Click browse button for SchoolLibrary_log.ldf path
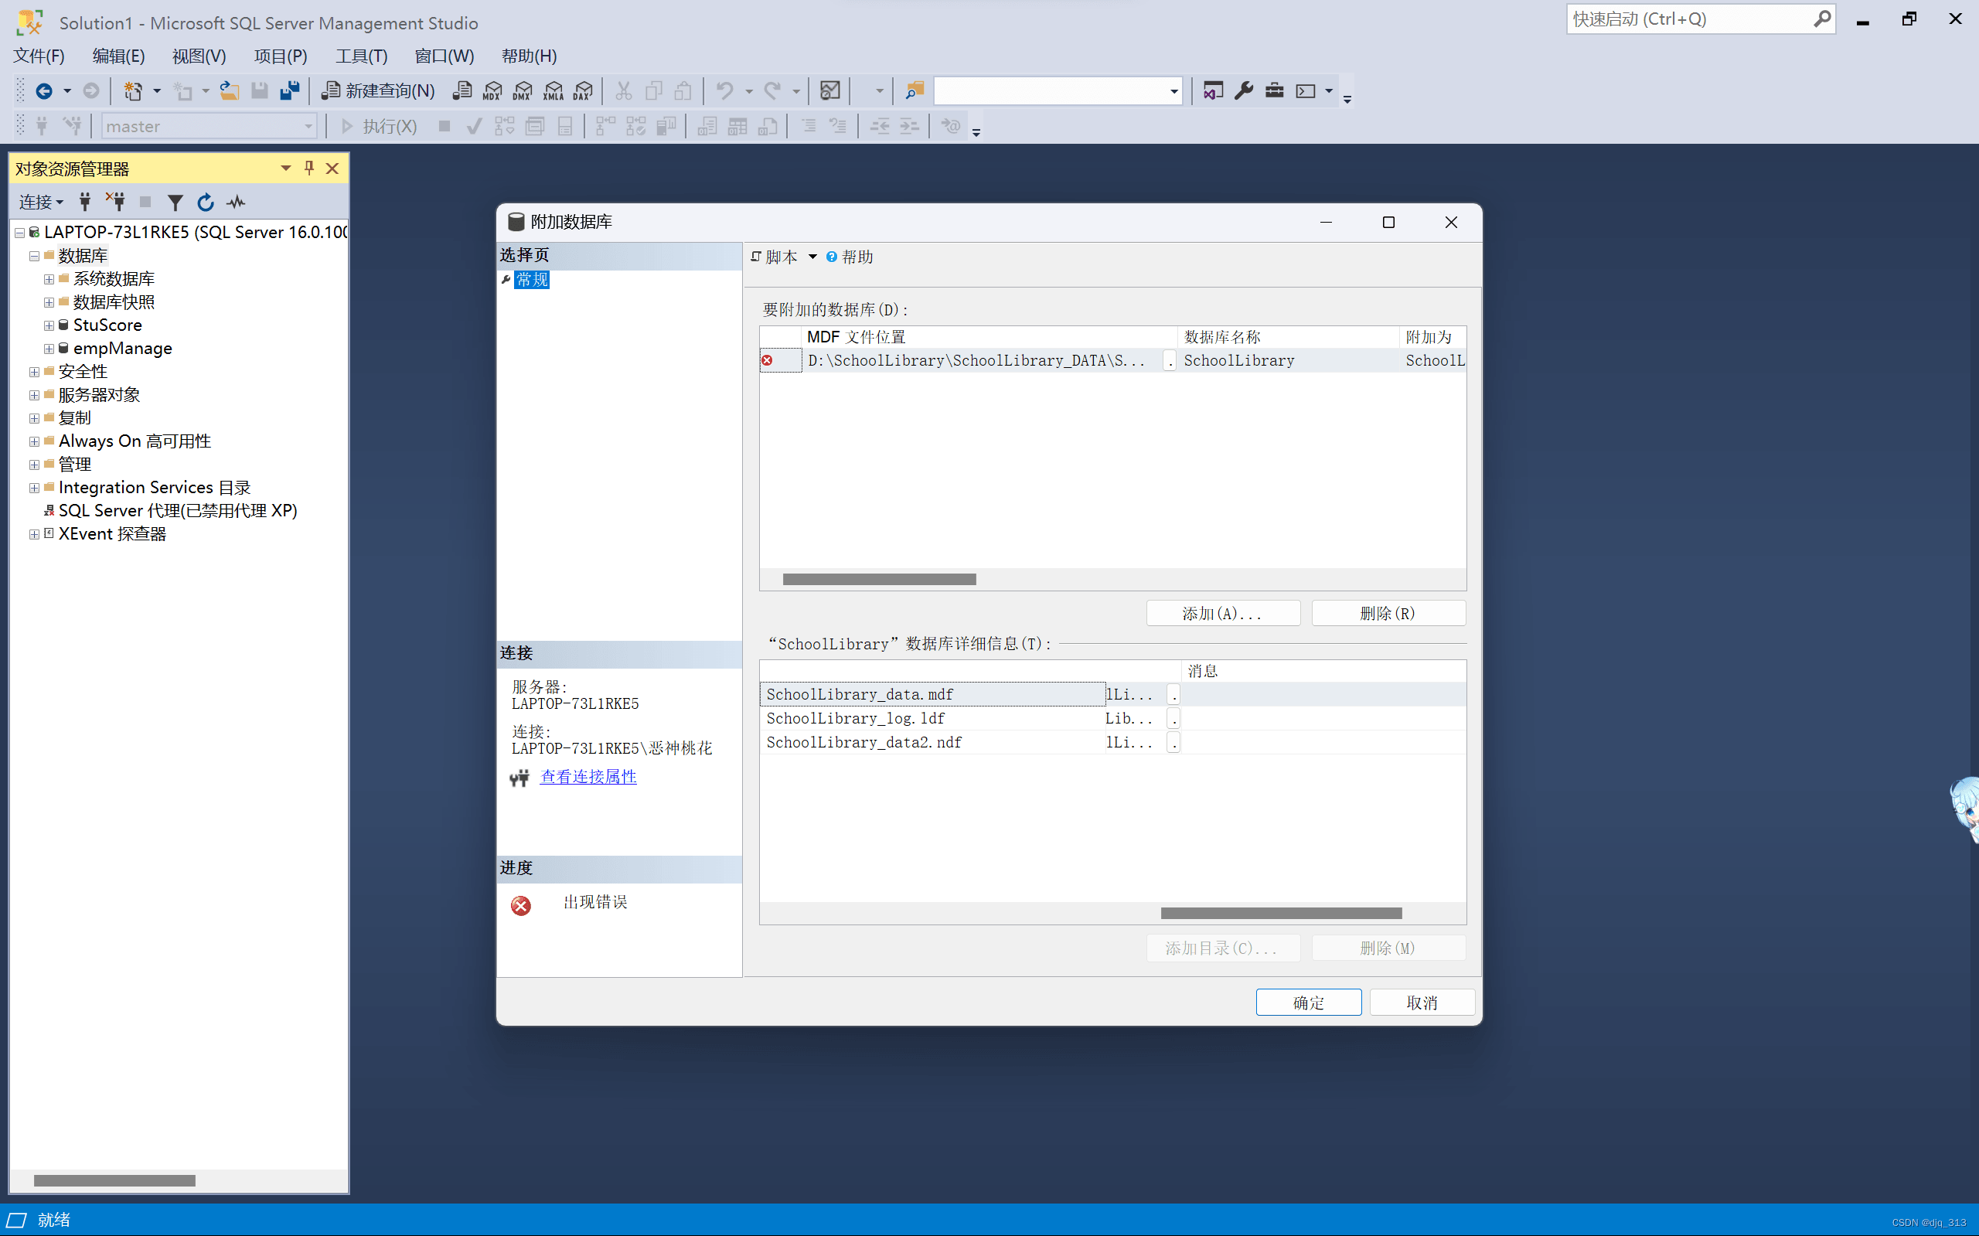The width and height of the screenshot is (1979, 1236). pos(1173,719)
